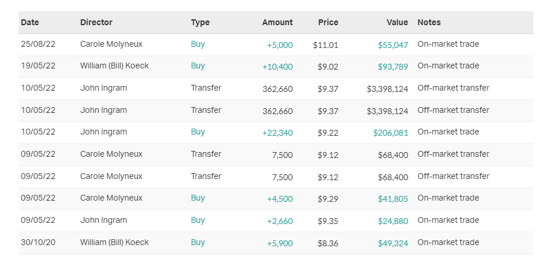Viewport: 552px width, 279px height.
Task: Click the Type column header
Action: click(x=200, y=22)
